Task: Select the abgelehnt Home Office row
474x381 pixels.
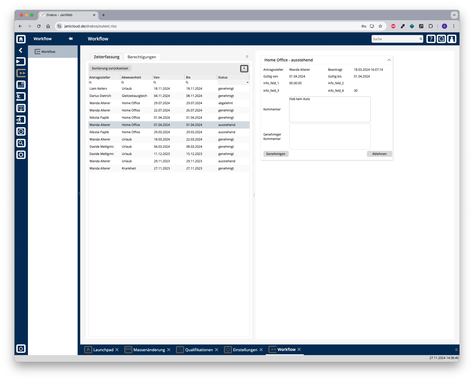Action: 169,103
